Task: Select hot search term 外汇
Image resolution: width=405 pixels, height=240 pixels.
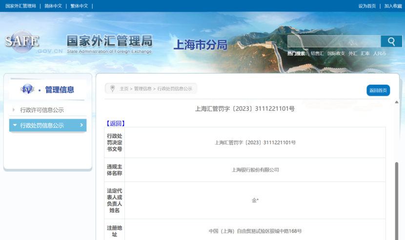Action: (x=353, y=54)
